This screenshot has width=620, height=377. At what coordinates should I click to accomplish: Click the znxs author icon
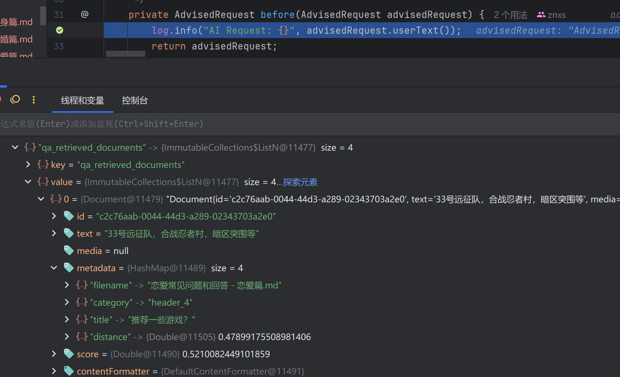click(541, 15)
